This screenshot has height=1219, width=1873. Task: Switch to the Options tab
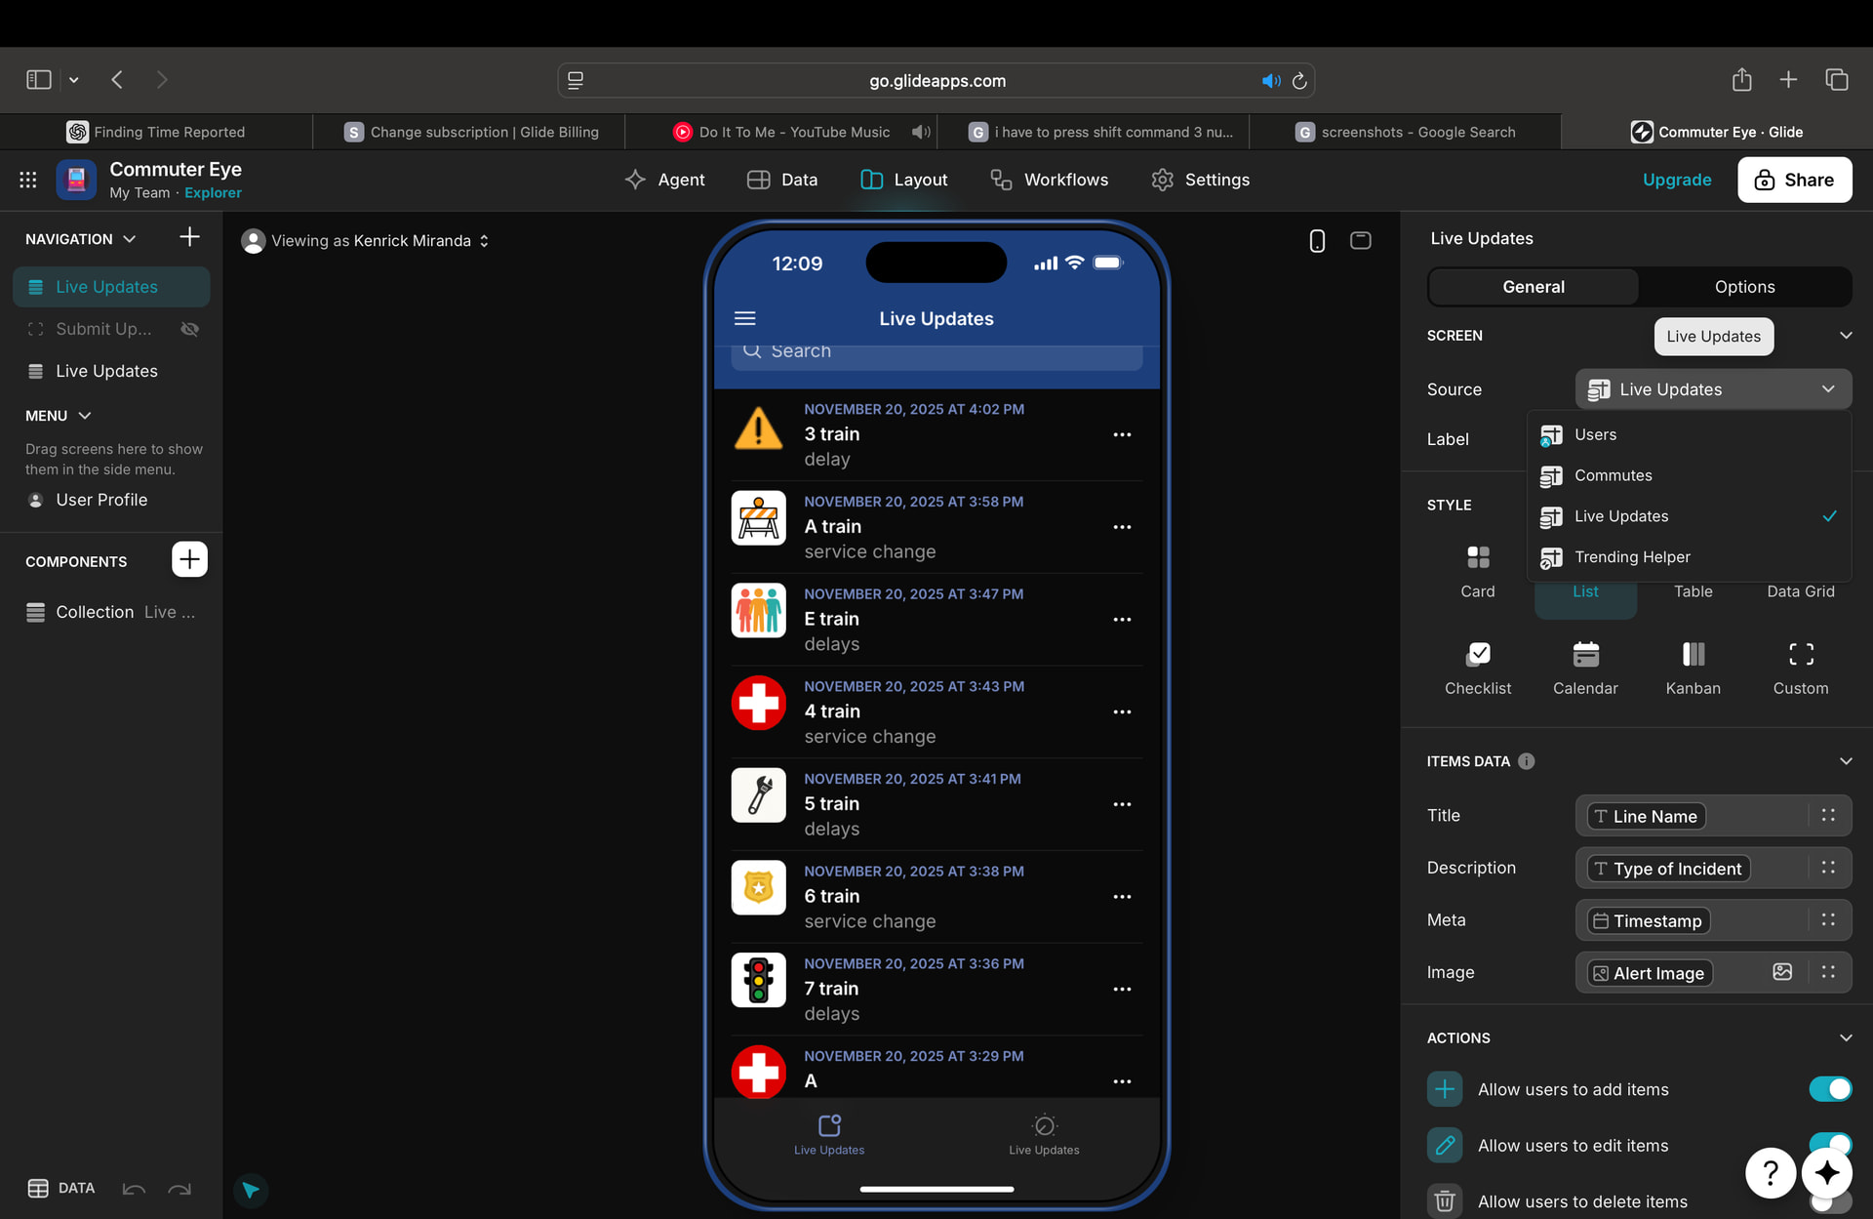(x=1743, y=287)
